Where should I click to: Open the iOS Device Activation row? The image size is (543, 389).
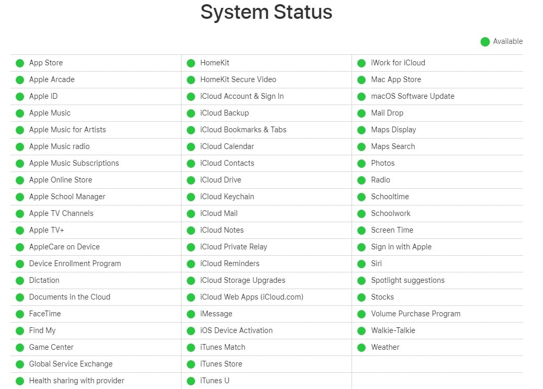[x=237, y=330]
